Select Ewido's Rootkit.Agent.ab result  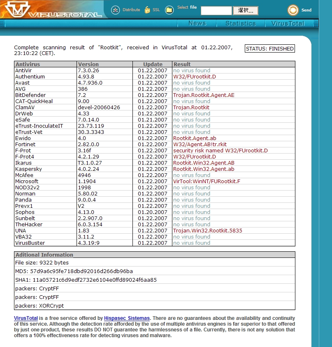pyautogui.click(x=195, y=138)
